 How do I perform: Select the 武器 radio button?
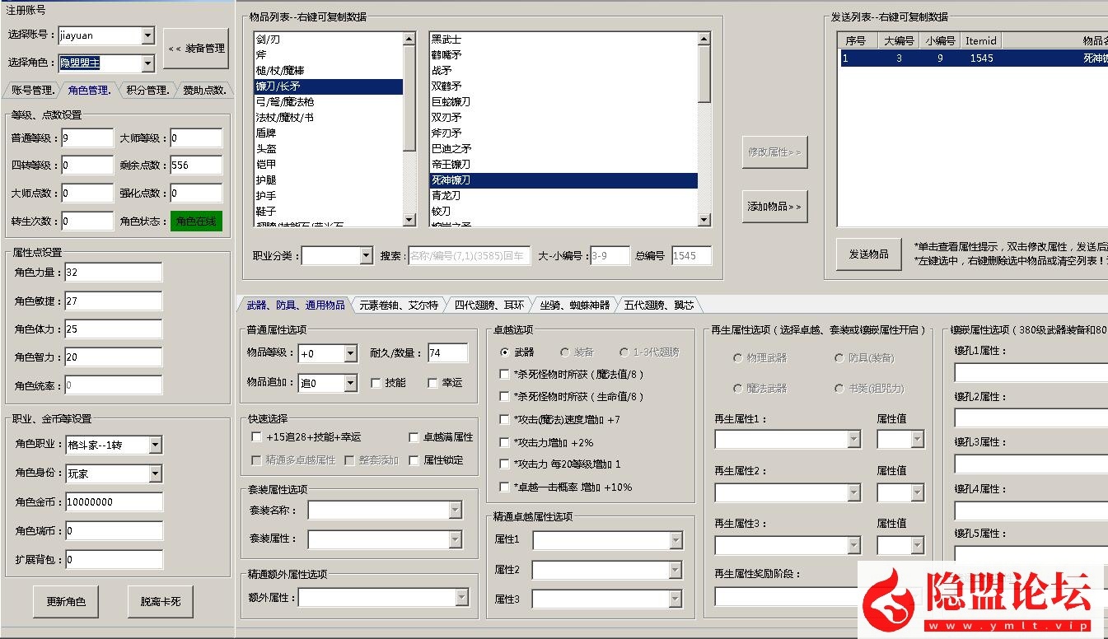505,352
